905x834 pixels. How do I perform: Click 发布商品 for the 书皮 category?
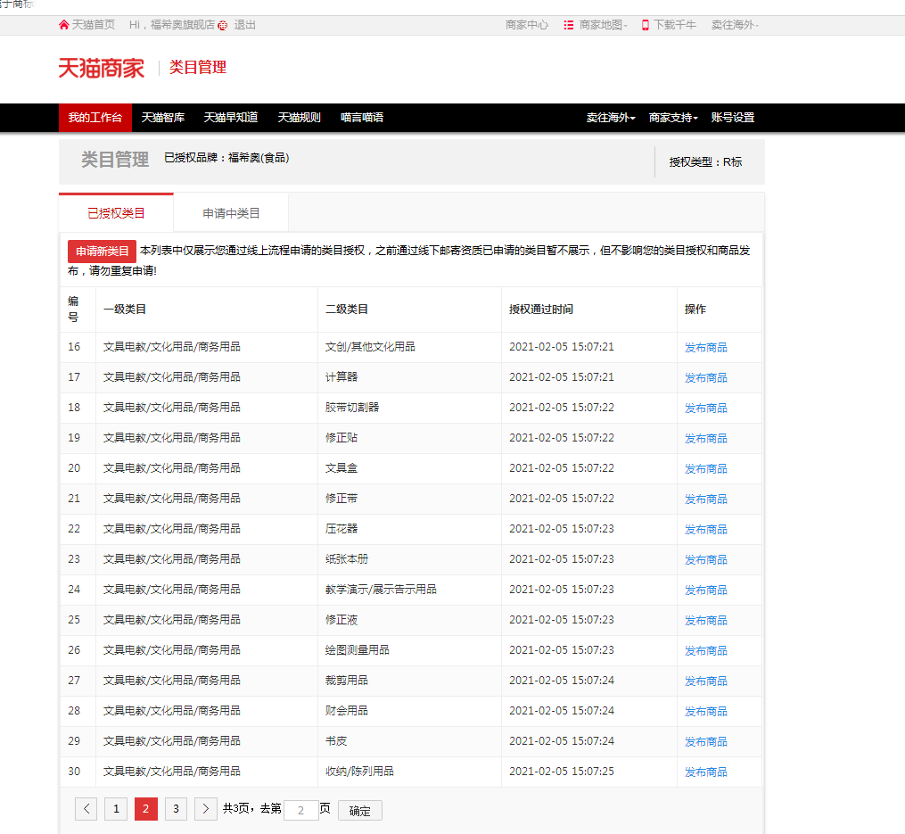705,742
